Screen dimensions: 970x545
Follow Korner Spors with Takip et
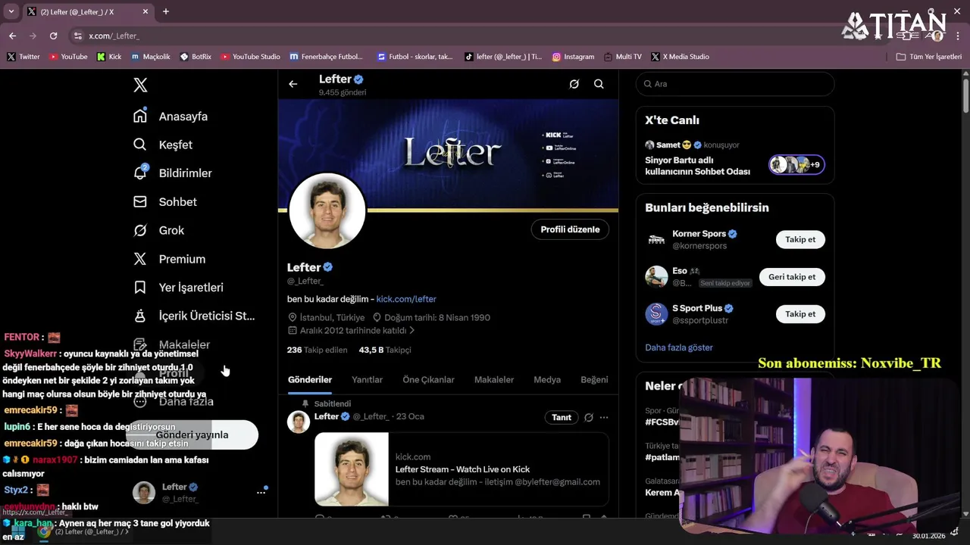tap(800, 239)
